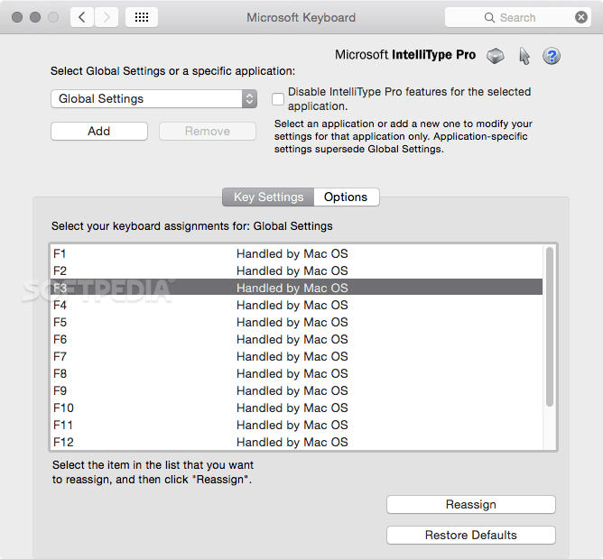Go back with the left chevron button
The width and height of the screenshot is (603, 559).
point(82,17)
